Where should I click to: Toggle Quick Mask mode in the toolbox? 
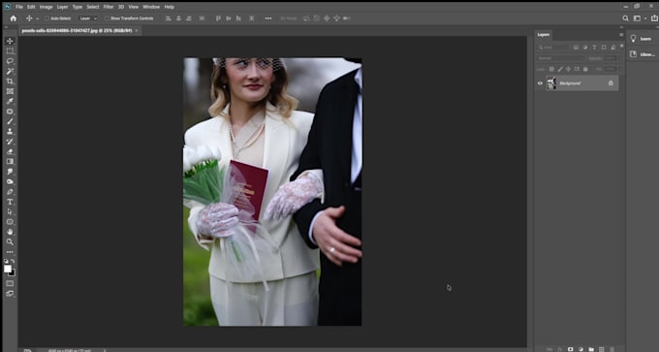tap(10, 283)
